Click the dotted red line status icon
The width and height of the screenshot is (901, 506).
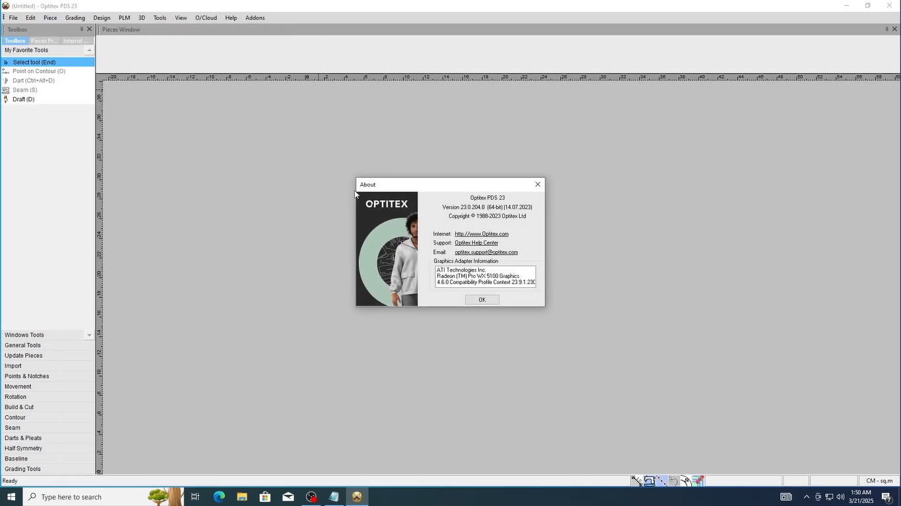click(x=662, y=481)
